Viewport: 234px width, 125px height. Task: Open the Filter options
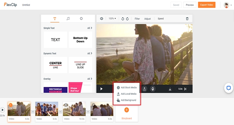pyautogui.click(x=137, y=19)
